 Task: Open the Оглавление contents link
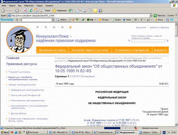88,77
